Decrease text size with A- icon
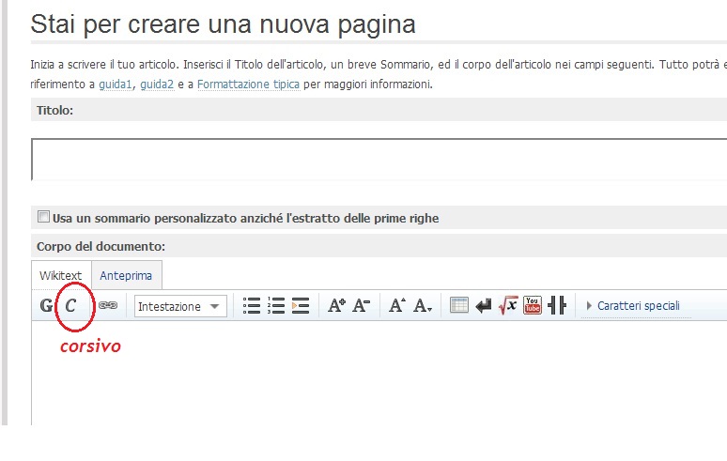The height and width of the screenshot is (461, 727). (x=362, y=306)
